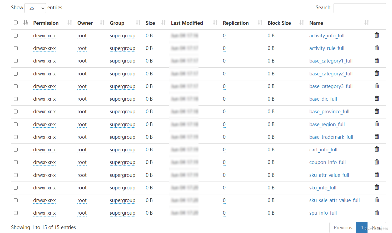This screenshot has height=233, width=392.
Task: Delete the cart_info_full directory
Action: (x=377, y=149)
